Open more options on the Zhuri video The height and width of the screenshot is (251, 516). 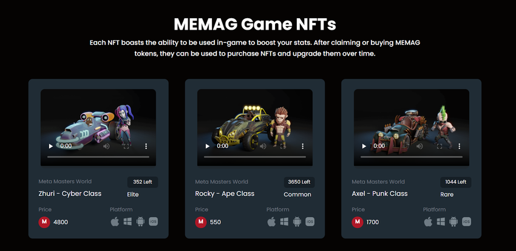(x=146, y=146)
